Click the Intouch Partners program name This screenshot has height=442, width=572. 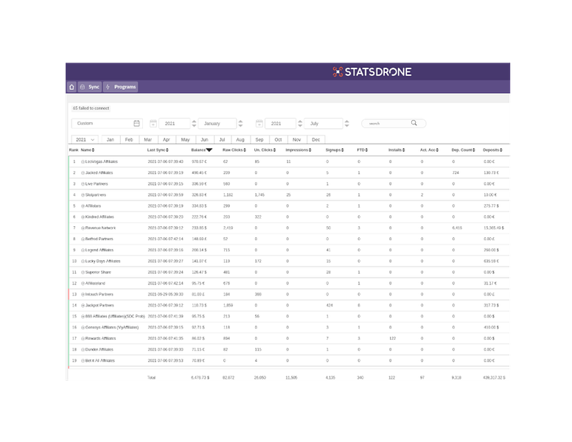100,295
